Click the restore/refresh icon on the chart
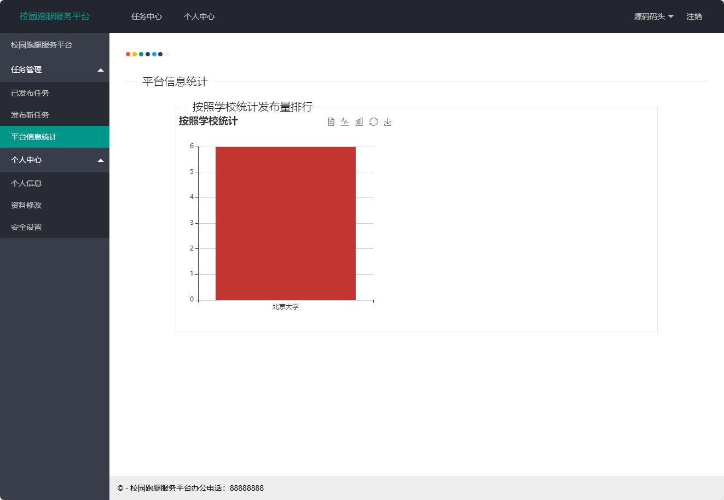The image size is (724, 500). [374, 121]
